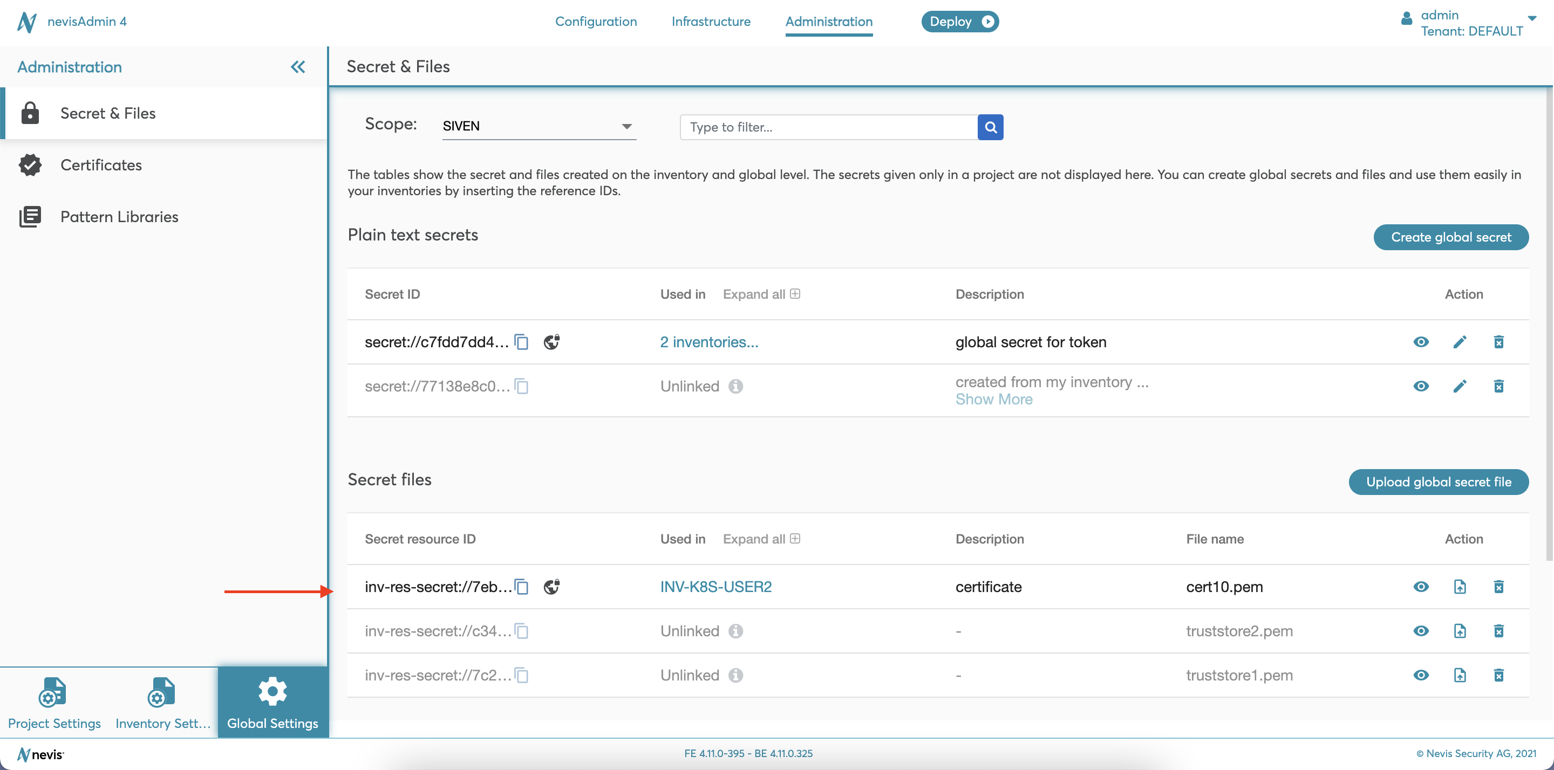This screenshot has width=1554, height=770.
Task: Delete the cert10.pem secret file
Action: click(x=1498, y=587)
